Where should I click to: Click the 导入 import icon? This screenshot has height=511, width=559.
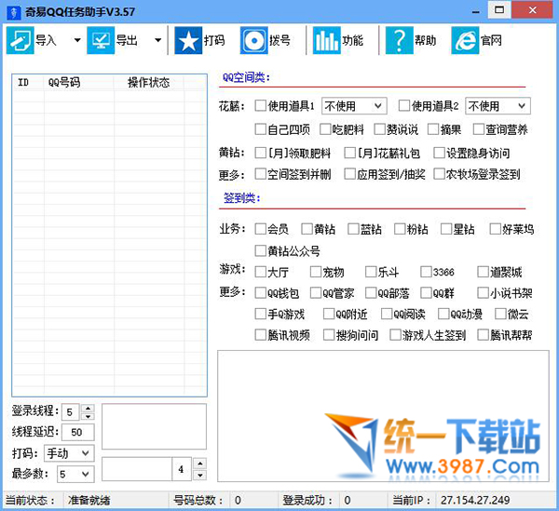click(x=20, y=40)
